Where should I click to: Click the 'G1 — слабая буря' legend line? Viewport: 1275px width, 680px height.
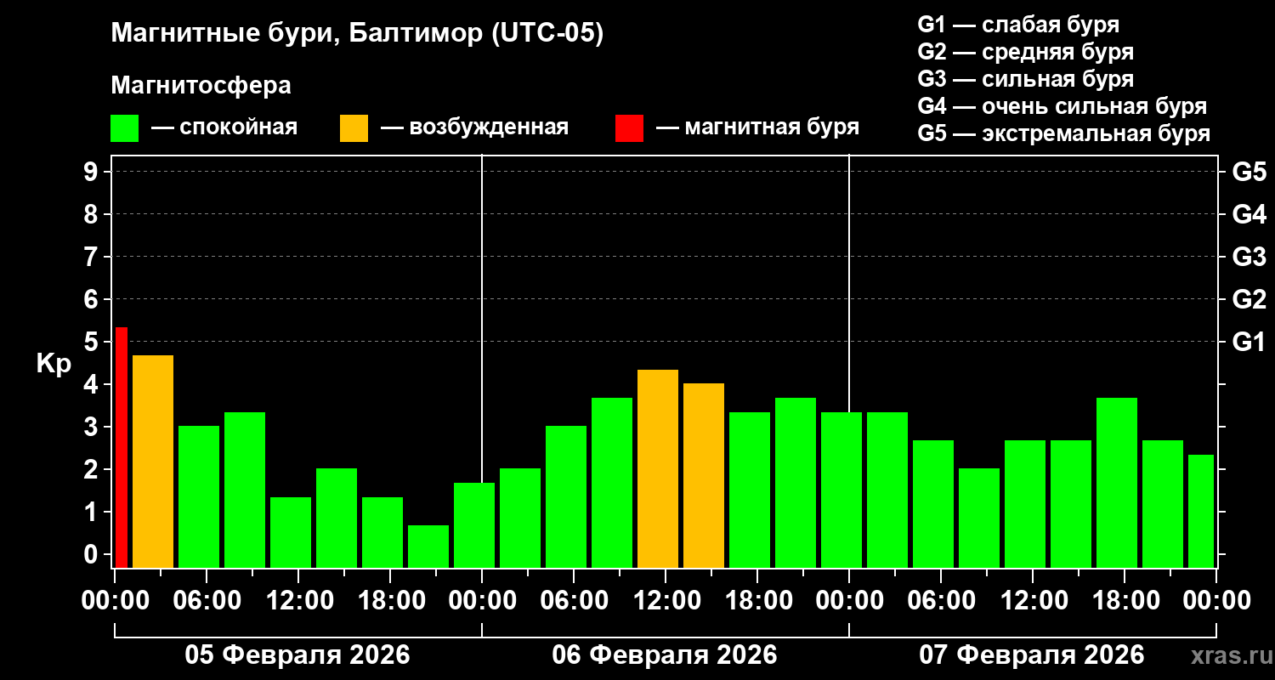pyautogui.click(x=1018, y=25)
